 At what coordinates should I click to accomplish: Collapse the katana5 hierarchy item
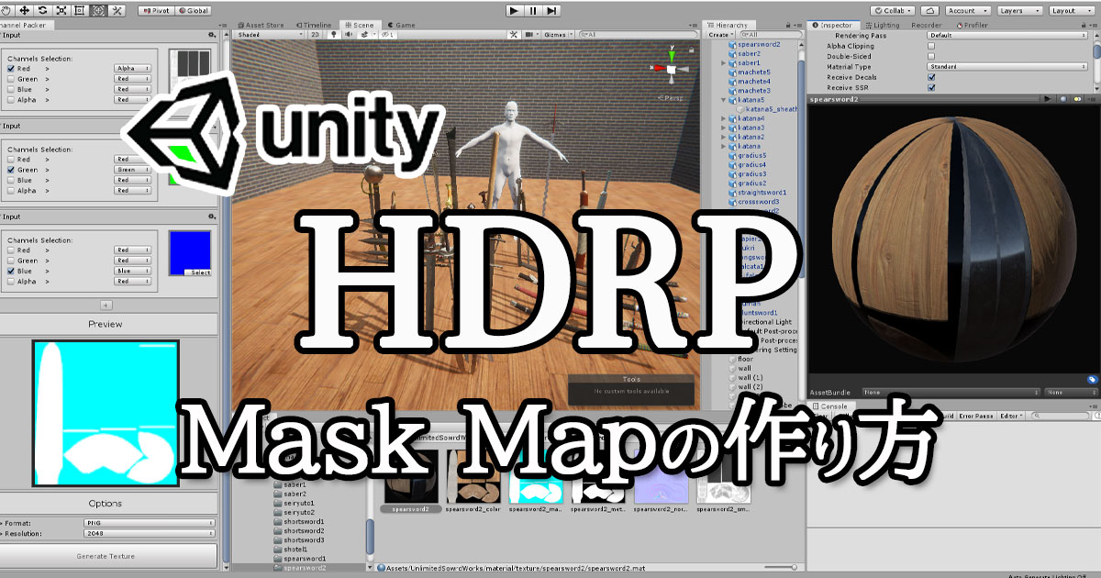(x=723, y=99)
